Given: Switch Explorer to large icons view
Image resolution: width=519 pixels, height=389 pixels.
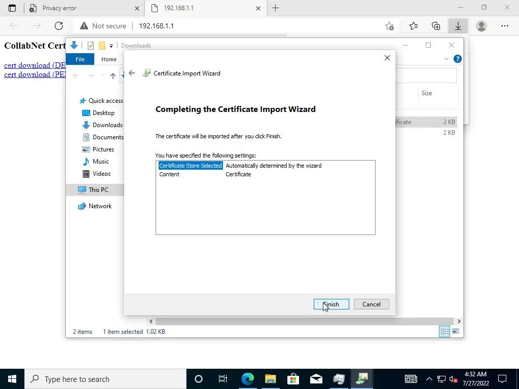Looking at the screenshot, I should [x=456, y=331].
